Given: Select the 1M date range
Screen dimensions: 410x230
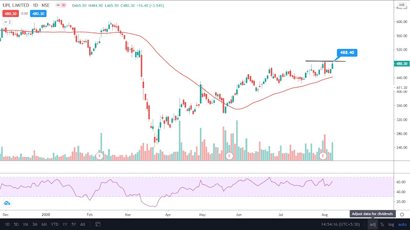Looking at the screenshot, I should click(x=25, y=224).
